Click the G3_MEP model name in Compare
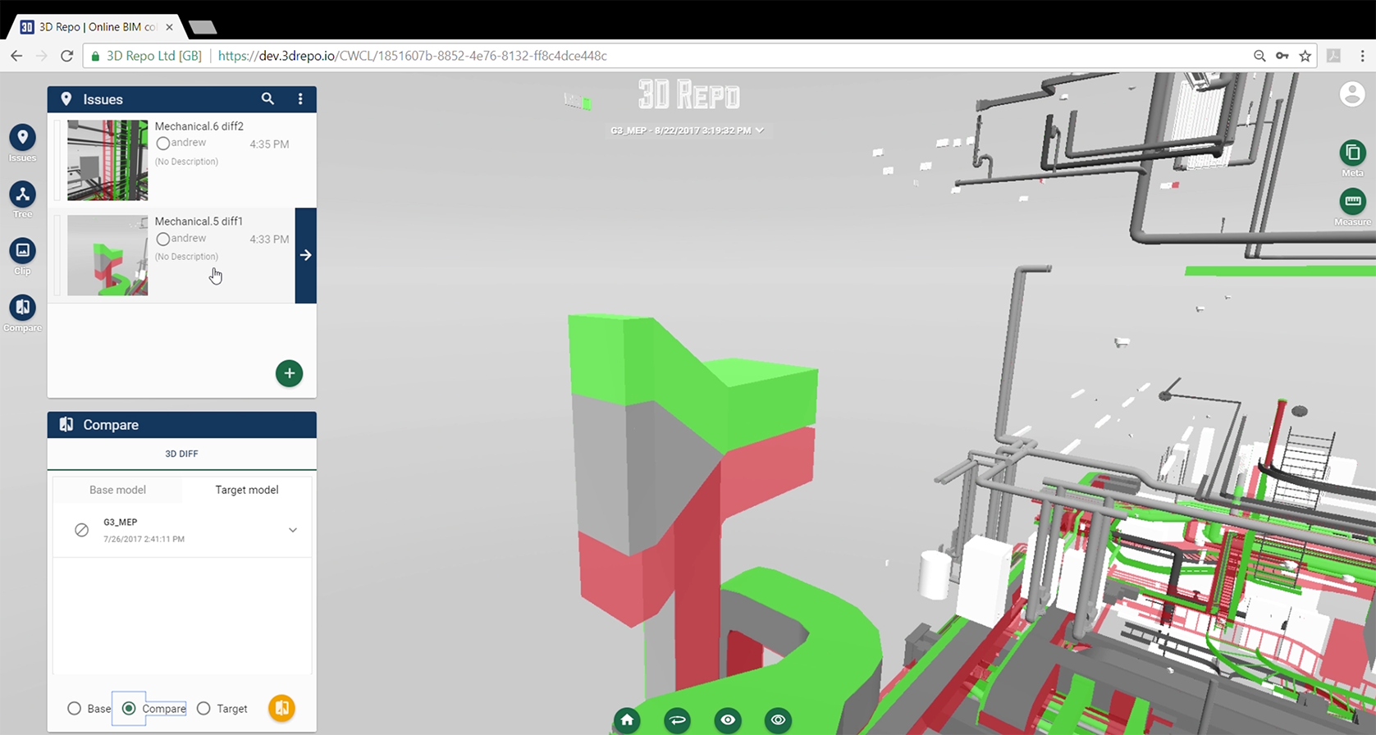The width and height of the screenshot is (1376, 735). (x=121, y=522)
